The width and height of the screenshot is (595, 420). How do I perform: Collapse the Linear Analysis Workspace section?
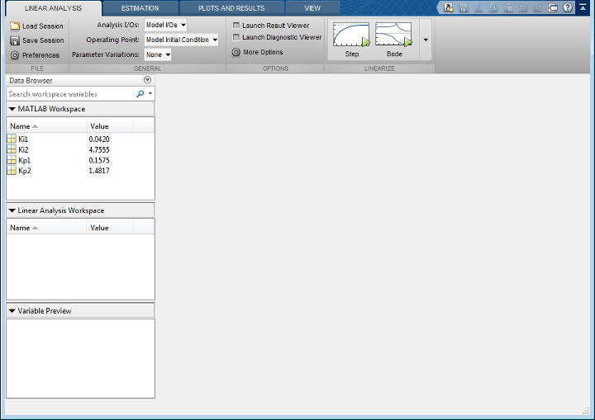tap(12, 210)
